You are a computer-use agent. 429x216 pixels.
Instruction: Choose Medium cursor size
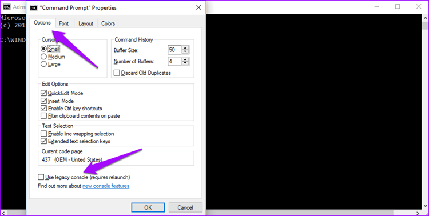(53, 57)
